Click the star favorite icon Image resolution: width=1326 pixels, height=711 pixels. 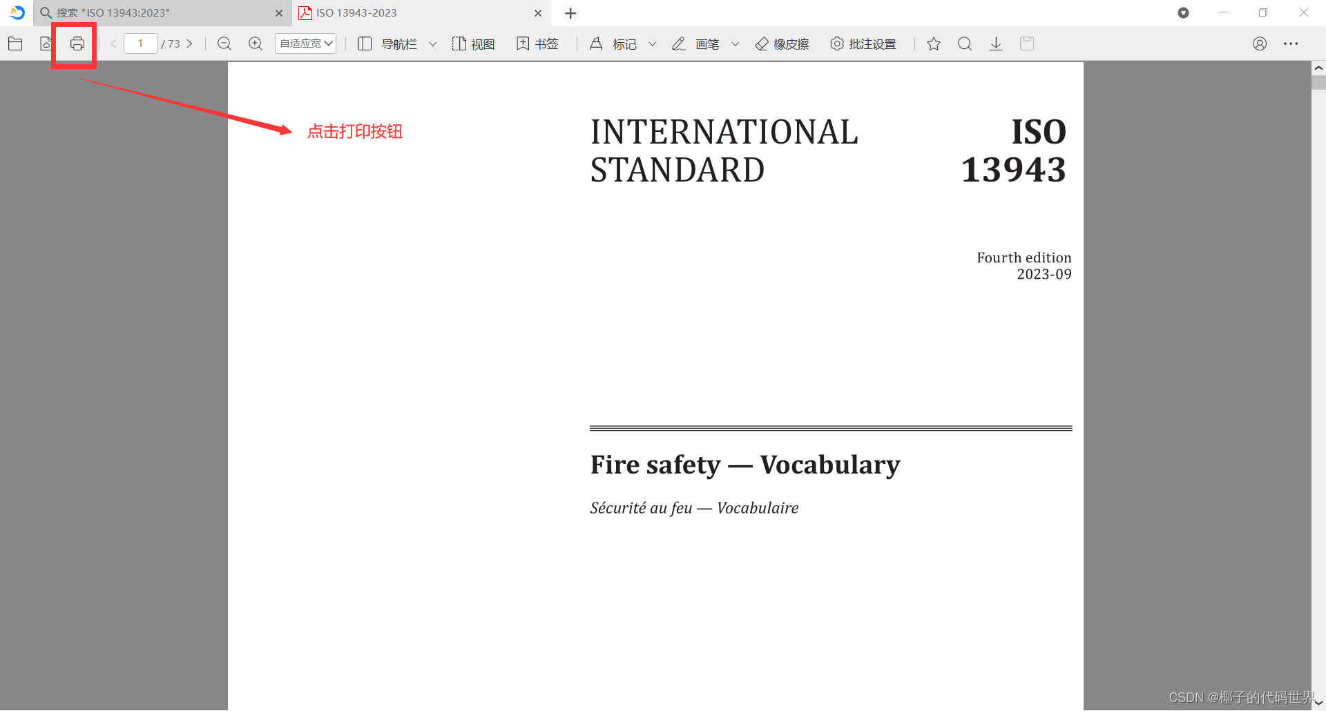pos(934,43)
